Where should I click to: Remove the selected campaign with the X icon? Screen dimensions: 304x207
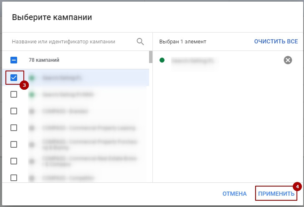288,60
